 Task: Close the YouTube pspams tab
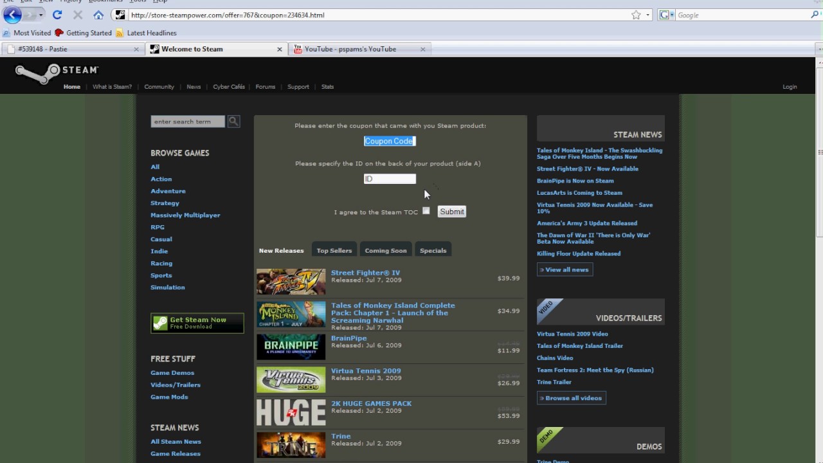tap(422, 49)
